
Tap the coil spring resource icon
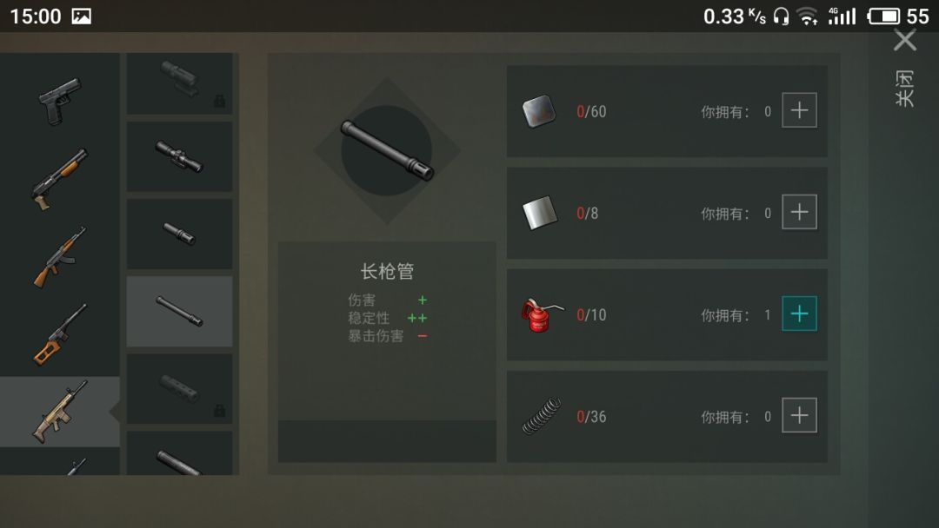(x=542, y=416)
